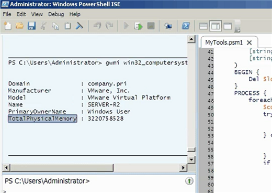
Task: Click PrimaryOwnerName label
Action: (37, 112)
